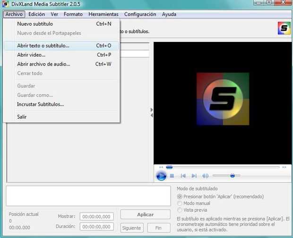Click the title bar application icon

pyautogui.click(x=5, y=4)
